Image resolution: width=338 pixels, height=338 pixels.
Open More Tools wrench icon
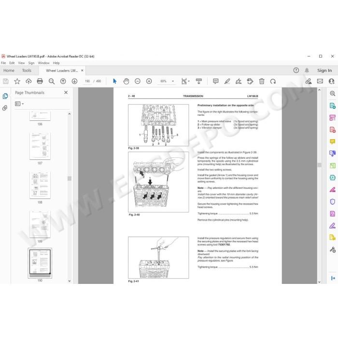pyautogui.click(x=332, y=250)
